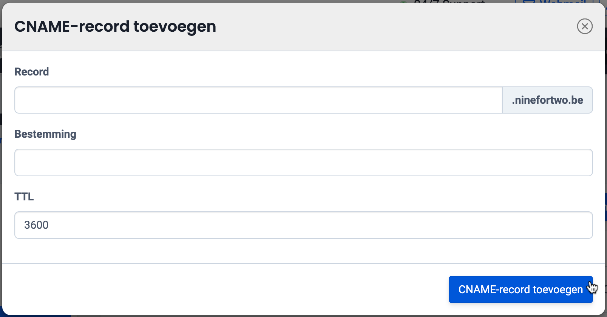Screen dimensions: 607x317
Task: Click the grey dialog header bar
Action: [x=378, y=26]
